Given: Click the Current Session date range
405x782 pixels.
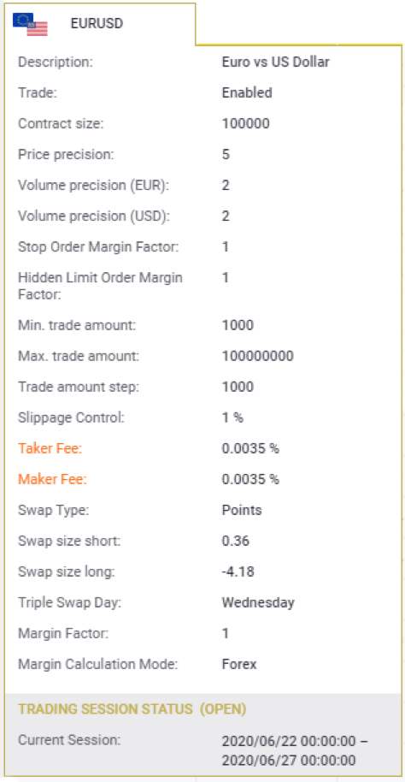Looking at the screenshot, I should coord(295,750).
